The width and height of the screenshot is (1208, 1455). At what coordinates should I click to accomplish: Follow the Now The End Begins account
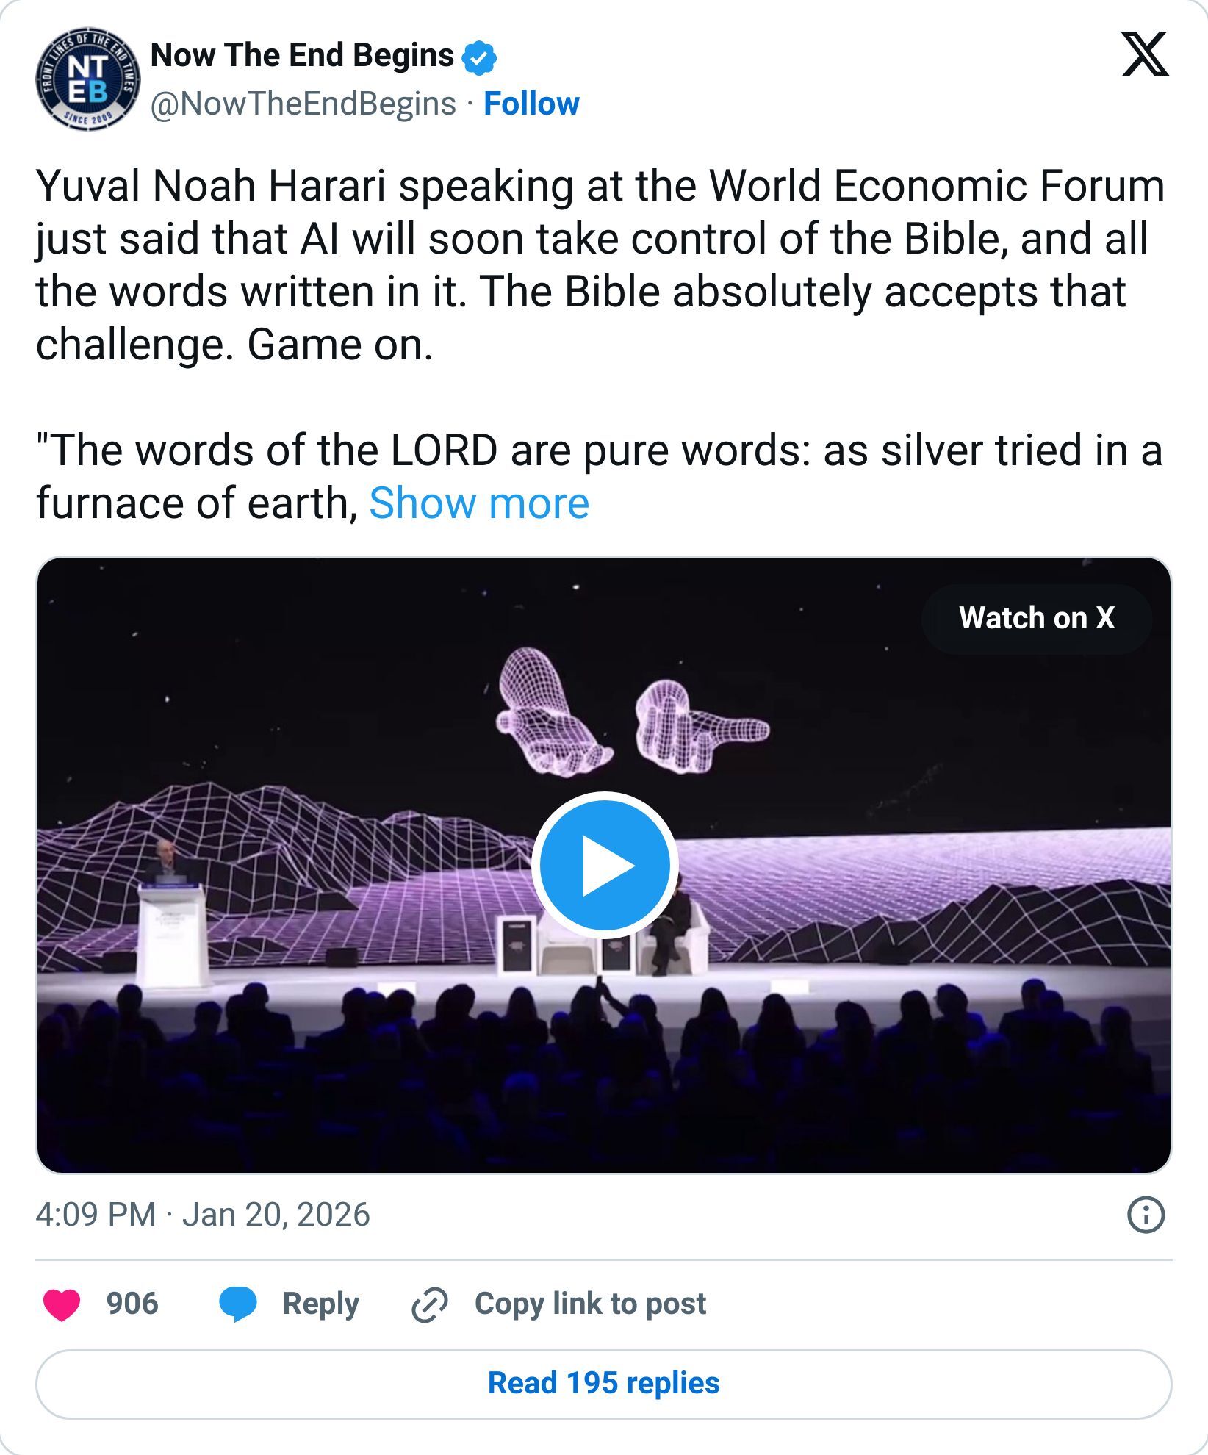[531, 104]
